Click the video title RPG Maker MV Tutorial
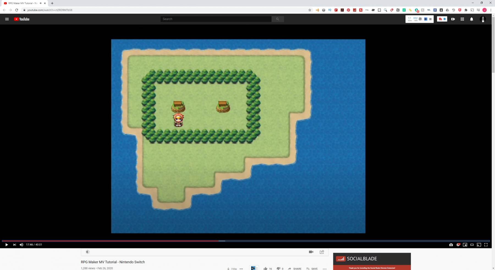 [113, 262]
